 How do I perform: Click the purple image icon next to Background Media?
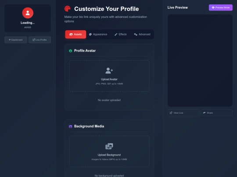[x=70, y=126]
